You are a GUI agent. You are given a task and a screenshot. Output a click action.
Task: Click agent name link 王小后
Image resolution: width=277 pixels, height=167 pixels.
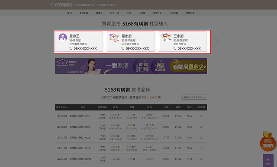tap(178, 36)
